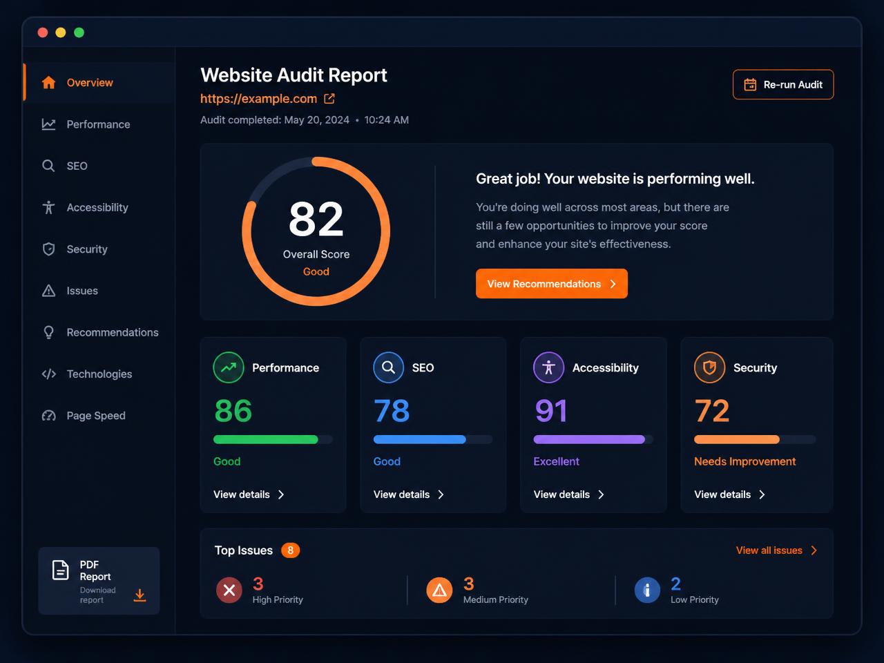Open Issues from the sidebar
Image resolution: width=884 pixels, height=663 pixels.
pos(99,291)
